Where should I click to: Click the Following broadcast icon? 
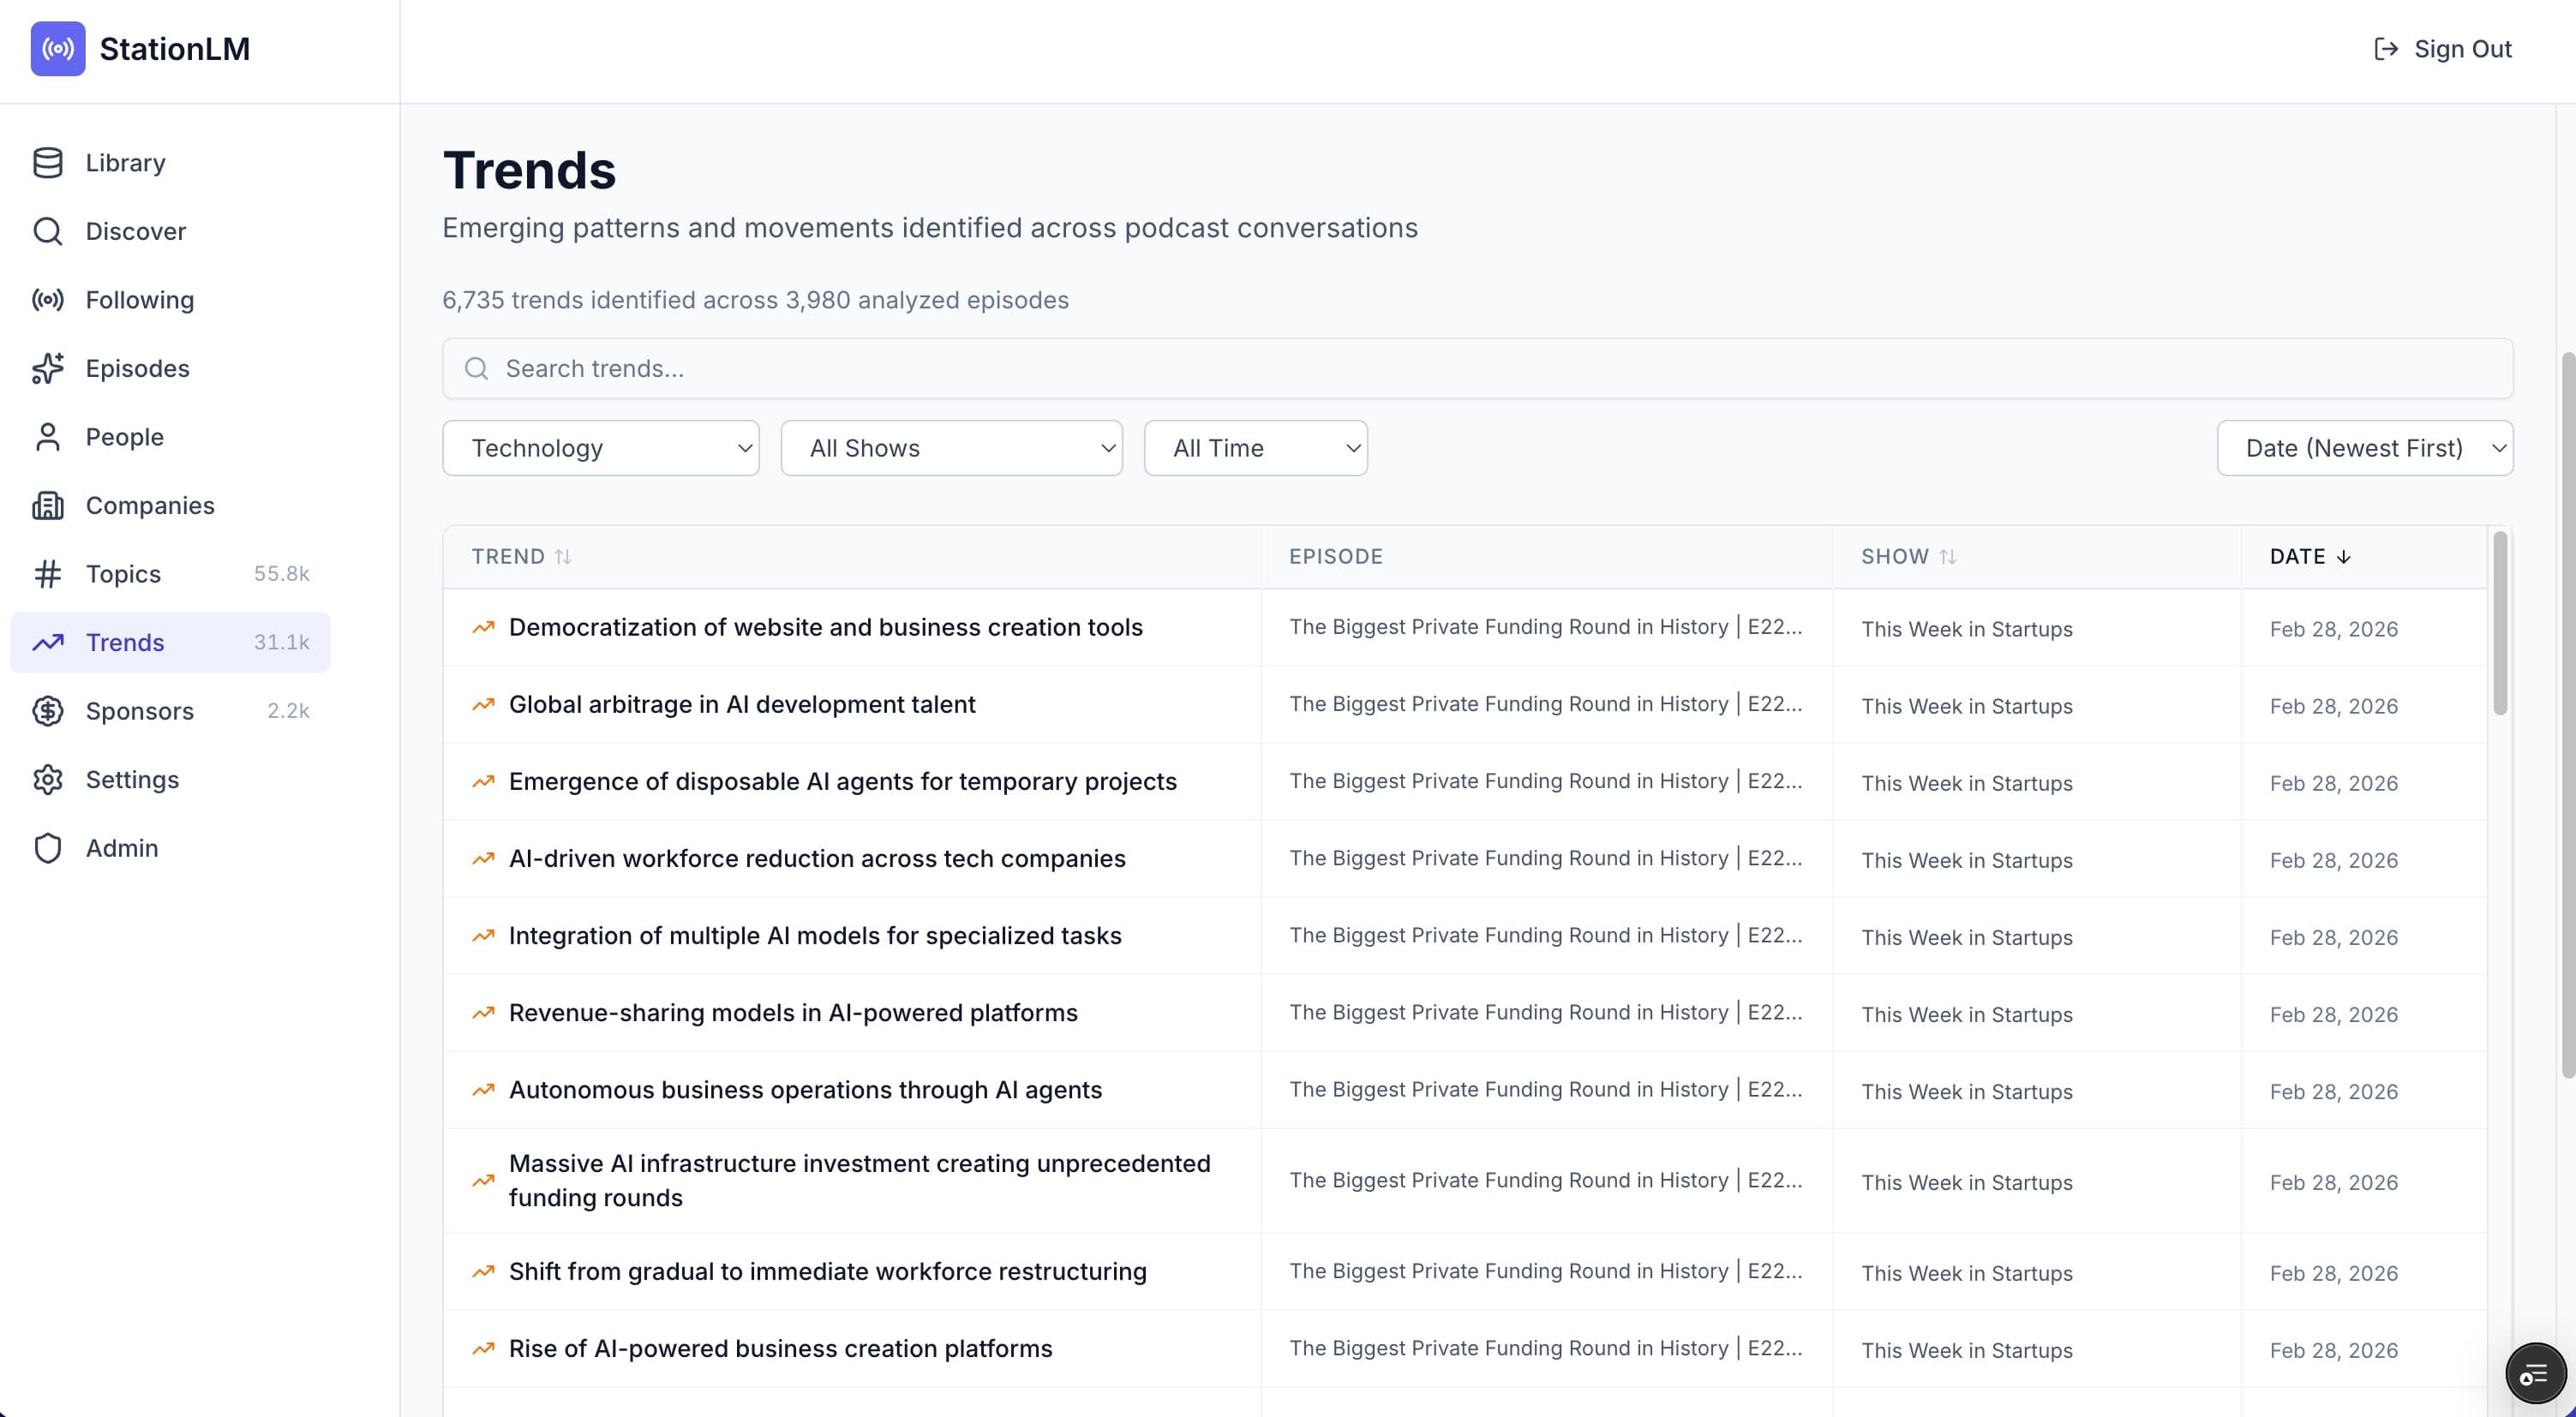tap(48, 299)
